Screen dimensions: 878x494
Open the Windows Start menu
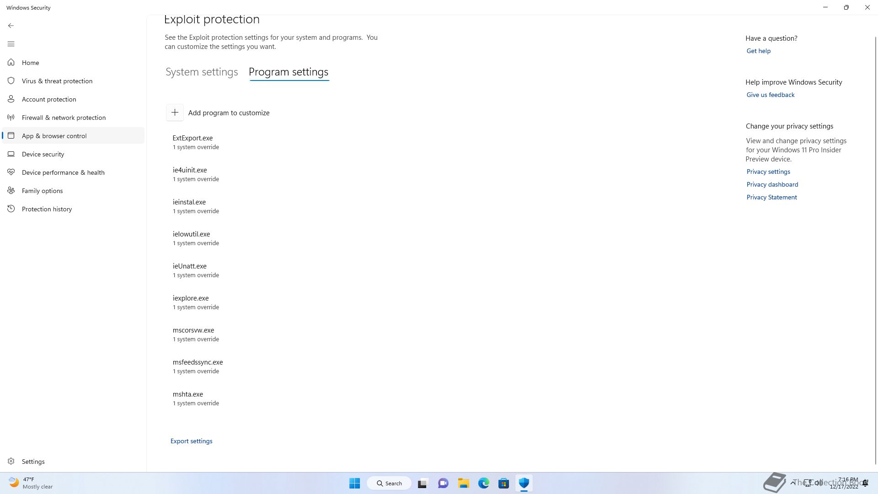point(354,483)
